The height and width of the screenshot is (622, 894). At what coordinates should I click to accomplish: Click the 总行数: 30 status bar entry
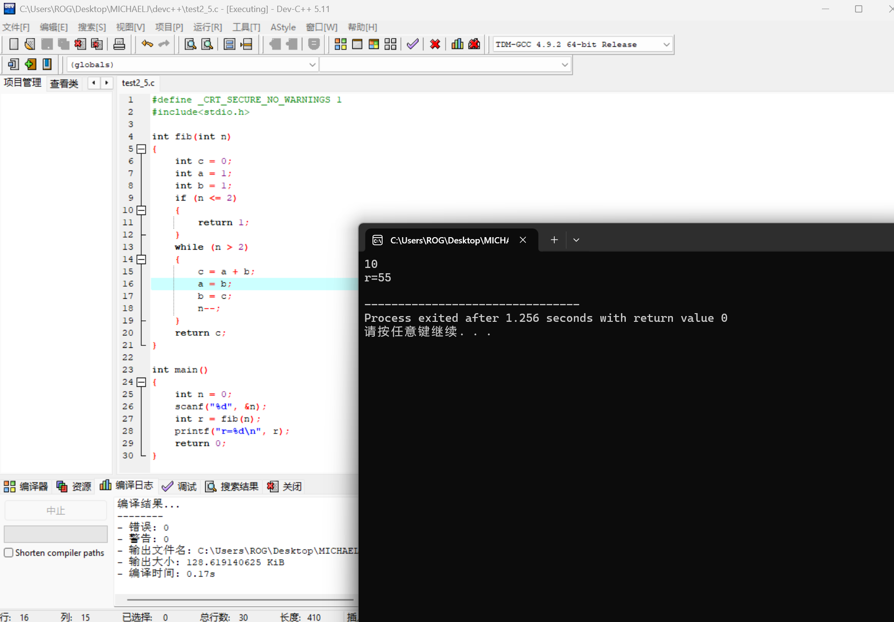tap(224, 617)
